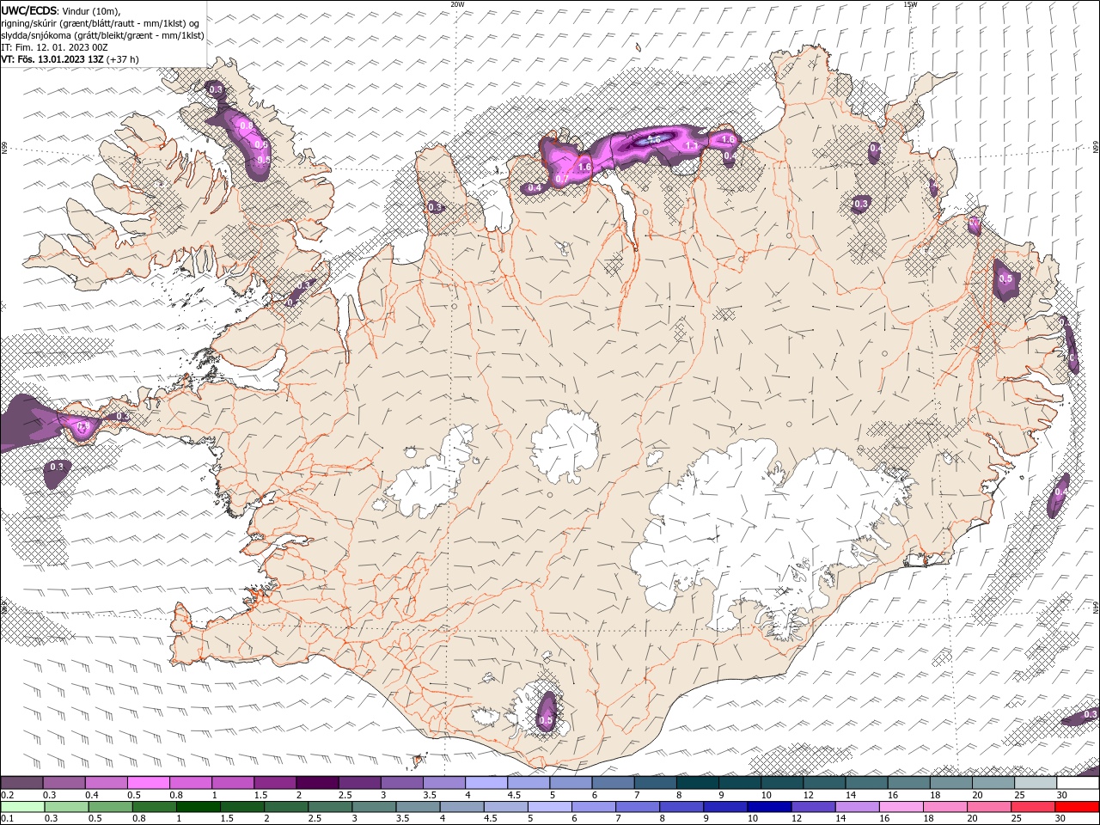This screenshot has height=825, width=1100.
Task: Click the 'IT: Fim. 12. 01. 2023 00Z' initial time
Action: (53, 47)
